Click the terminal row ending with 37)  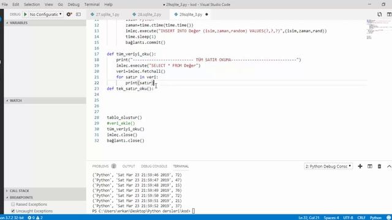(x=137, y=206)
